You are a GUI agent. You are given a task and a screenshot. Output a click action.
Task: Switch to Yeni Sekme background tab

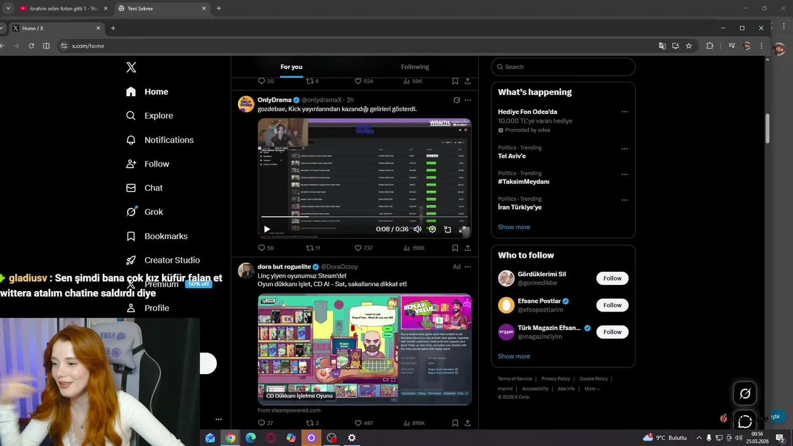coord(161,9)
